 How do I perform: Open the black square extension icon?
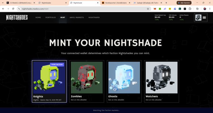click(x=185, y=9)
